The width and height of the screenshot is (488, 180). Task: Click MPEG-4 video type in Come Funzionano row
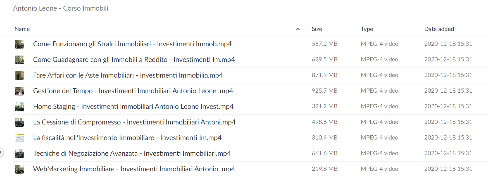[379, 44]
